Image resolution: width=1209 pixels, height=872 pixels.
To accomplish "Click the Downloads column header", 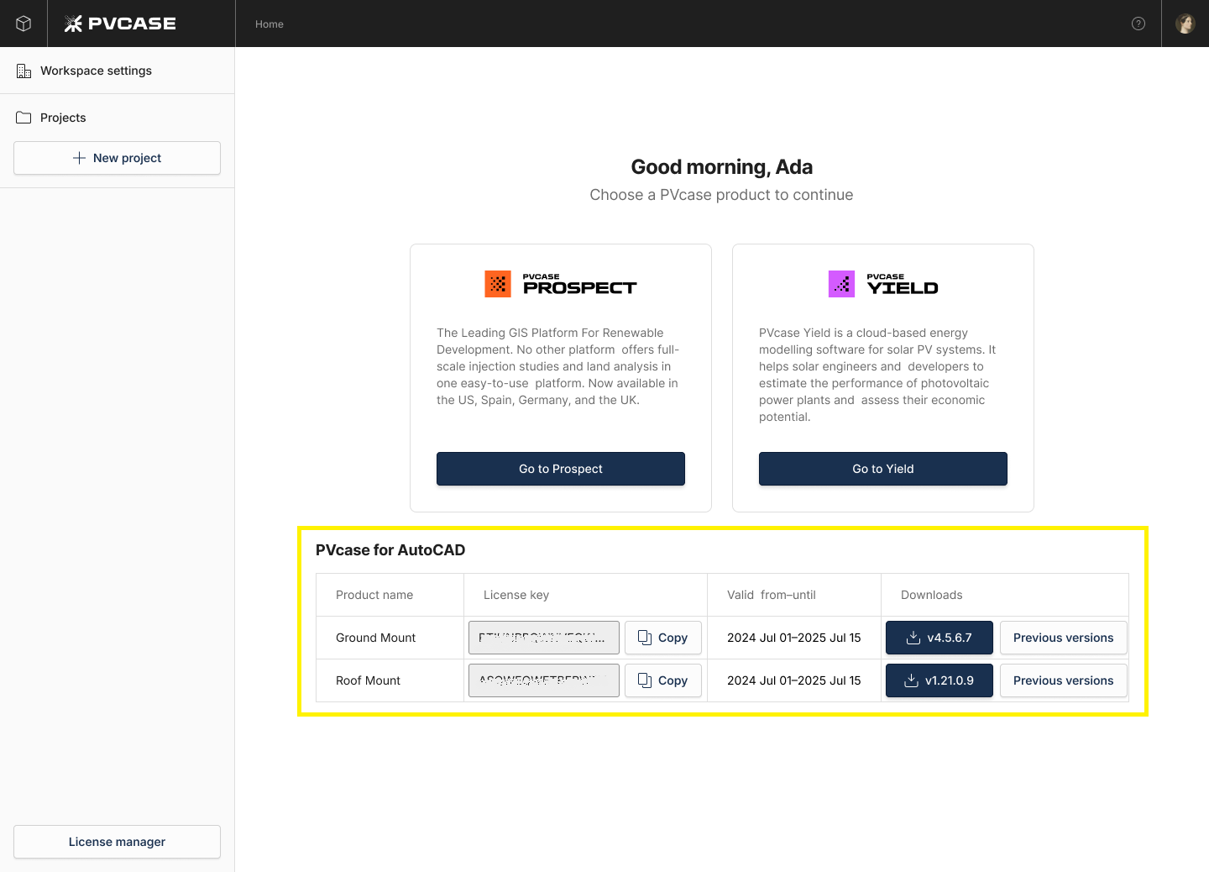I will [x=932, y=595].
